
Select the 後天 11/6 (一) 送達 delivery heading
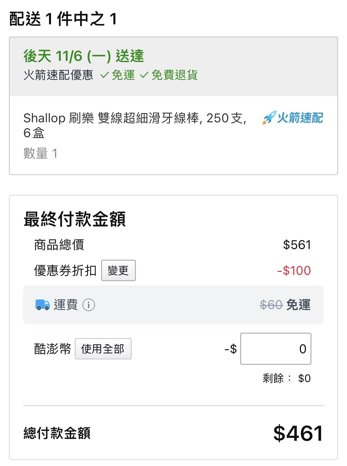point(84,56)
